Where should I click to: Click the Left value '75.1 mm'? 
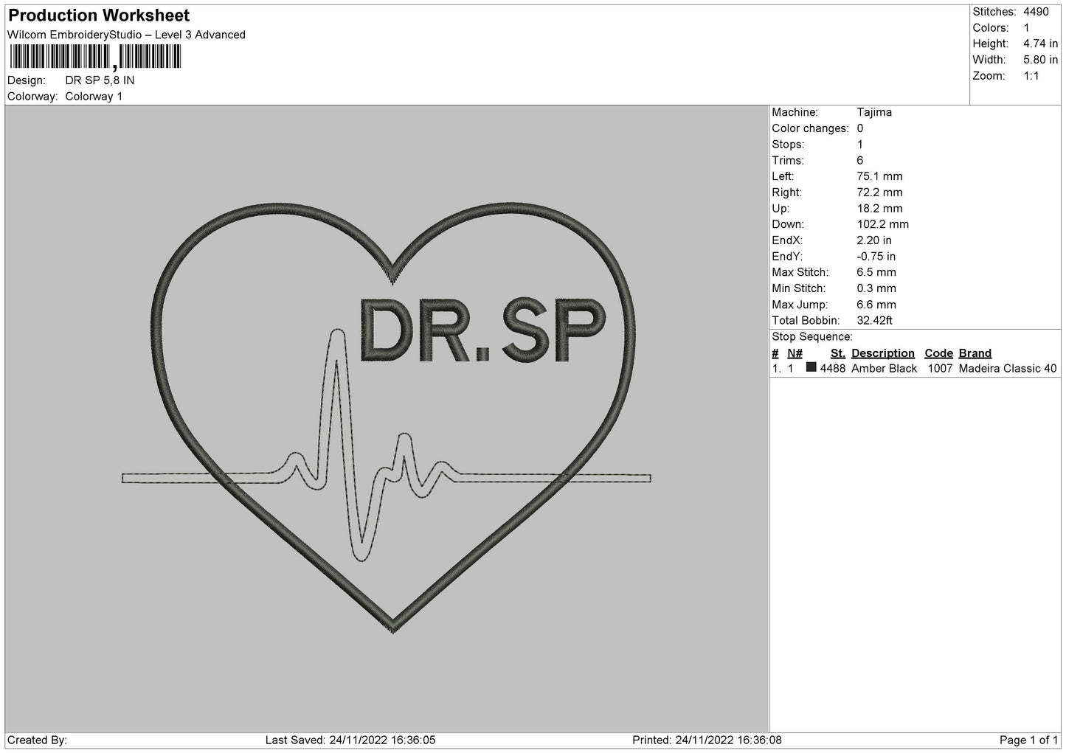(x=879, y=176)
